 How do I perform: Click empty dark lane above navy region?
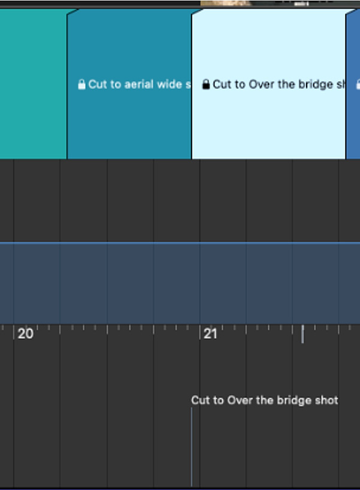[x=180, y=201]
